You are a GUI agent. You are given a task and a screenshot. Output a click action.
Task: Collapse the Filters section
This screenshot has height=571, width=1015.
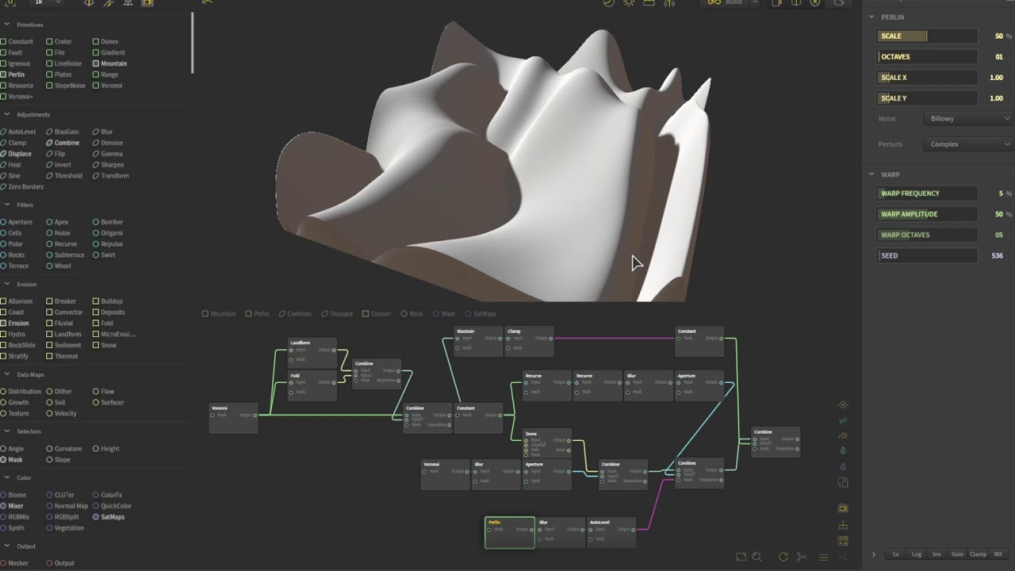(7, 205)
